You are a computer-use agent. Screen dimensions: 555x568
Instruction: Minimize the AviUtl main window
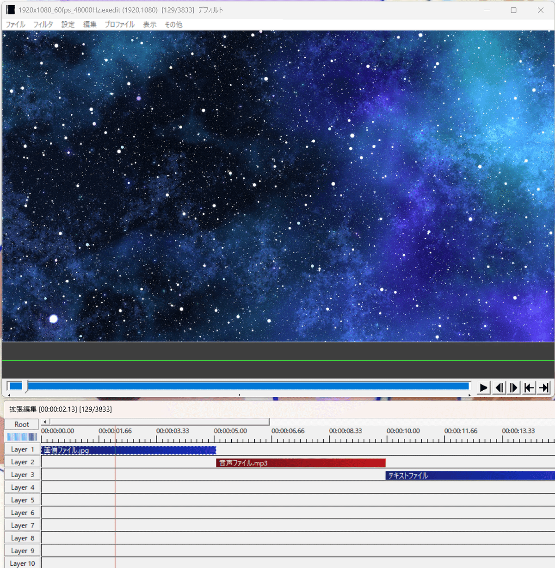coord(487,10)
